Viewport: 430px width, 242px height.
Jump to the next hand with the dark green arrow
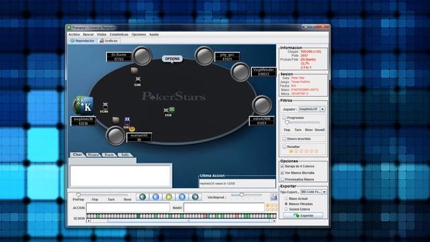pos(195,197)
